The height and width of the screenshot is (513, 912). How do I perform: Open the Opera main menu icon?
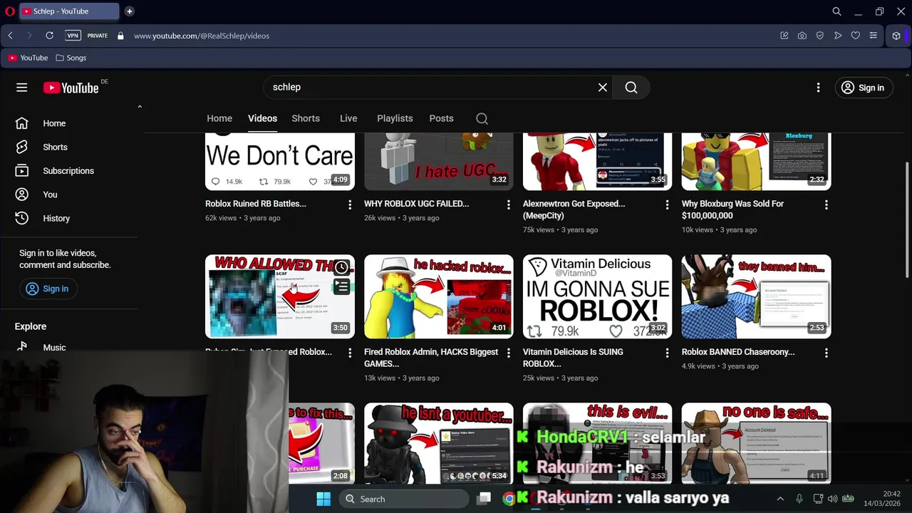point(10,11)
